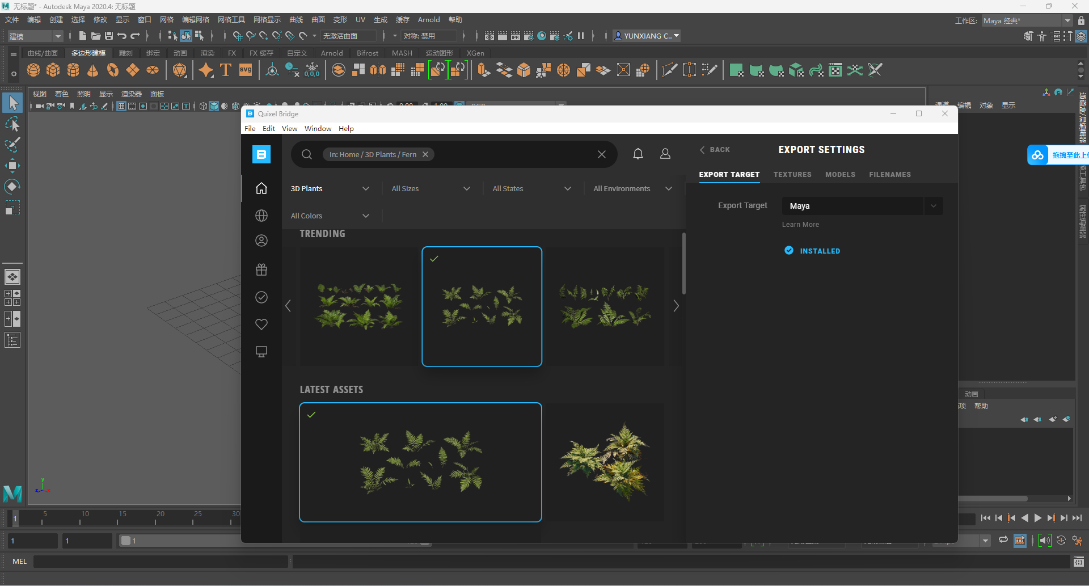The image size is (1089, 586).
Task: Toggle auto keyframe button in the timeline
Action: (1061, 541)
